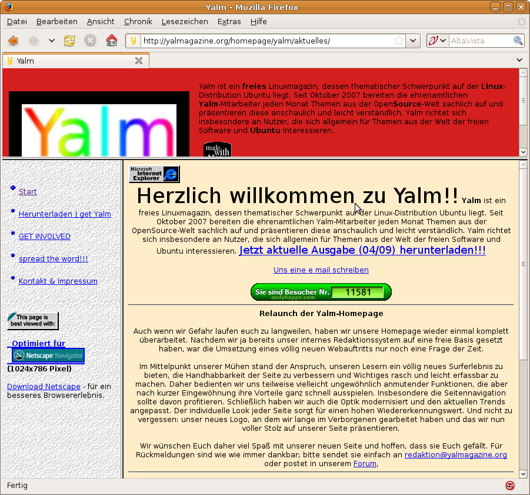
Task: Reload the current page
Action: 69,41
